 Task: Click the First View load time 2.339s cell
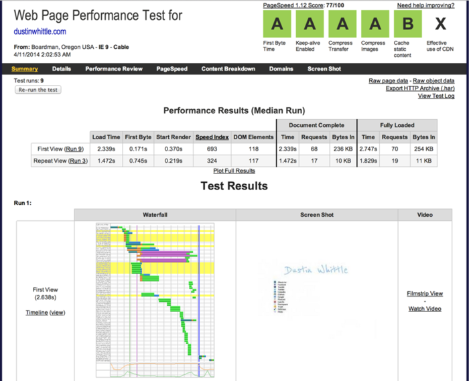[x=106, y=149]
